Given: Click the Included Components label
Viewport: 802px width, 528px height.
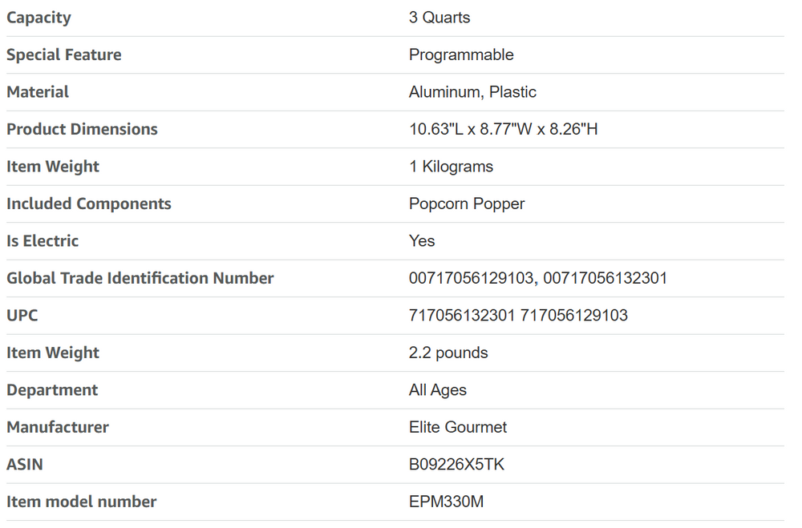Looking at the screenshot, I should pyautogui.click(x=89, y=204).
